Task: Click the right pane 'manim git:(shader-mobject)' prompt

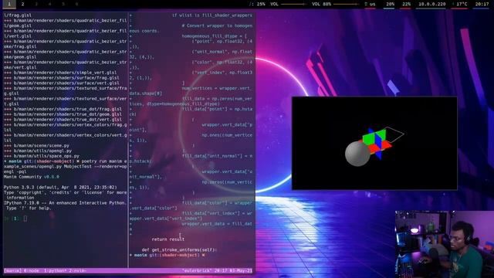Action: 167,255
